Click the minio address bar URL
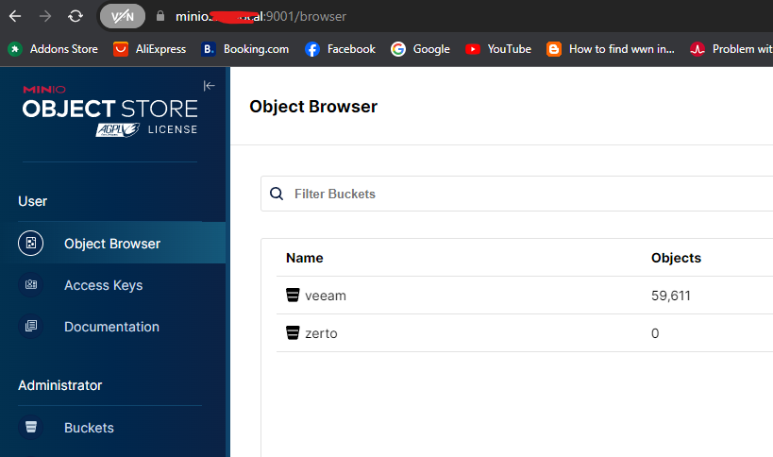Image resolution: width=773 pixels, height=457 pixels. [260, 16]
